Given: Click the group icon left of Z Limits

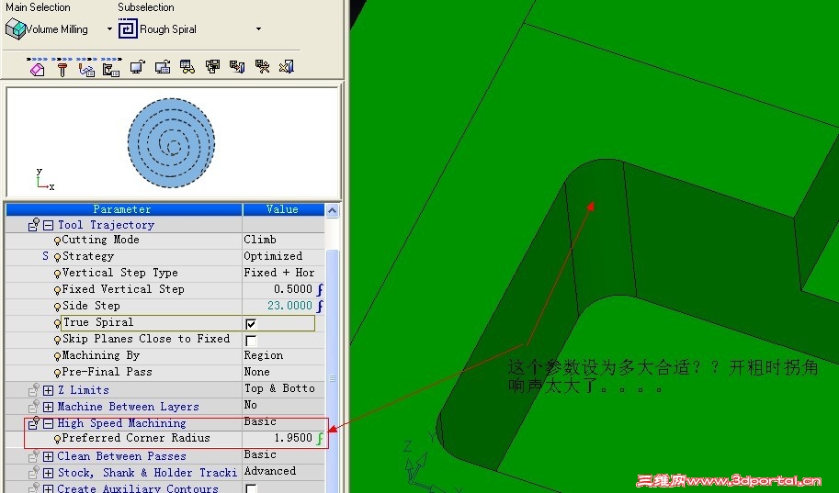Looking at the screenshot, I should click(34, 390).
